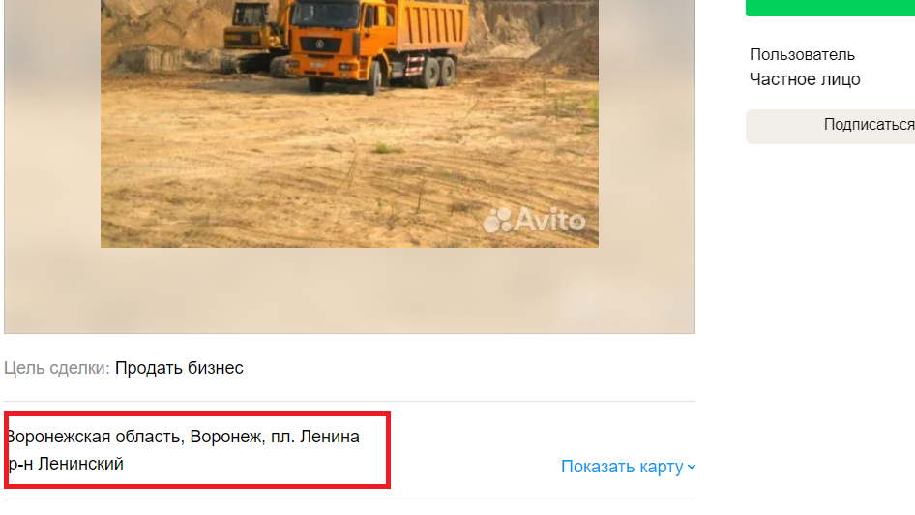Click the Avito watermark text on photo

click(549, 220)
